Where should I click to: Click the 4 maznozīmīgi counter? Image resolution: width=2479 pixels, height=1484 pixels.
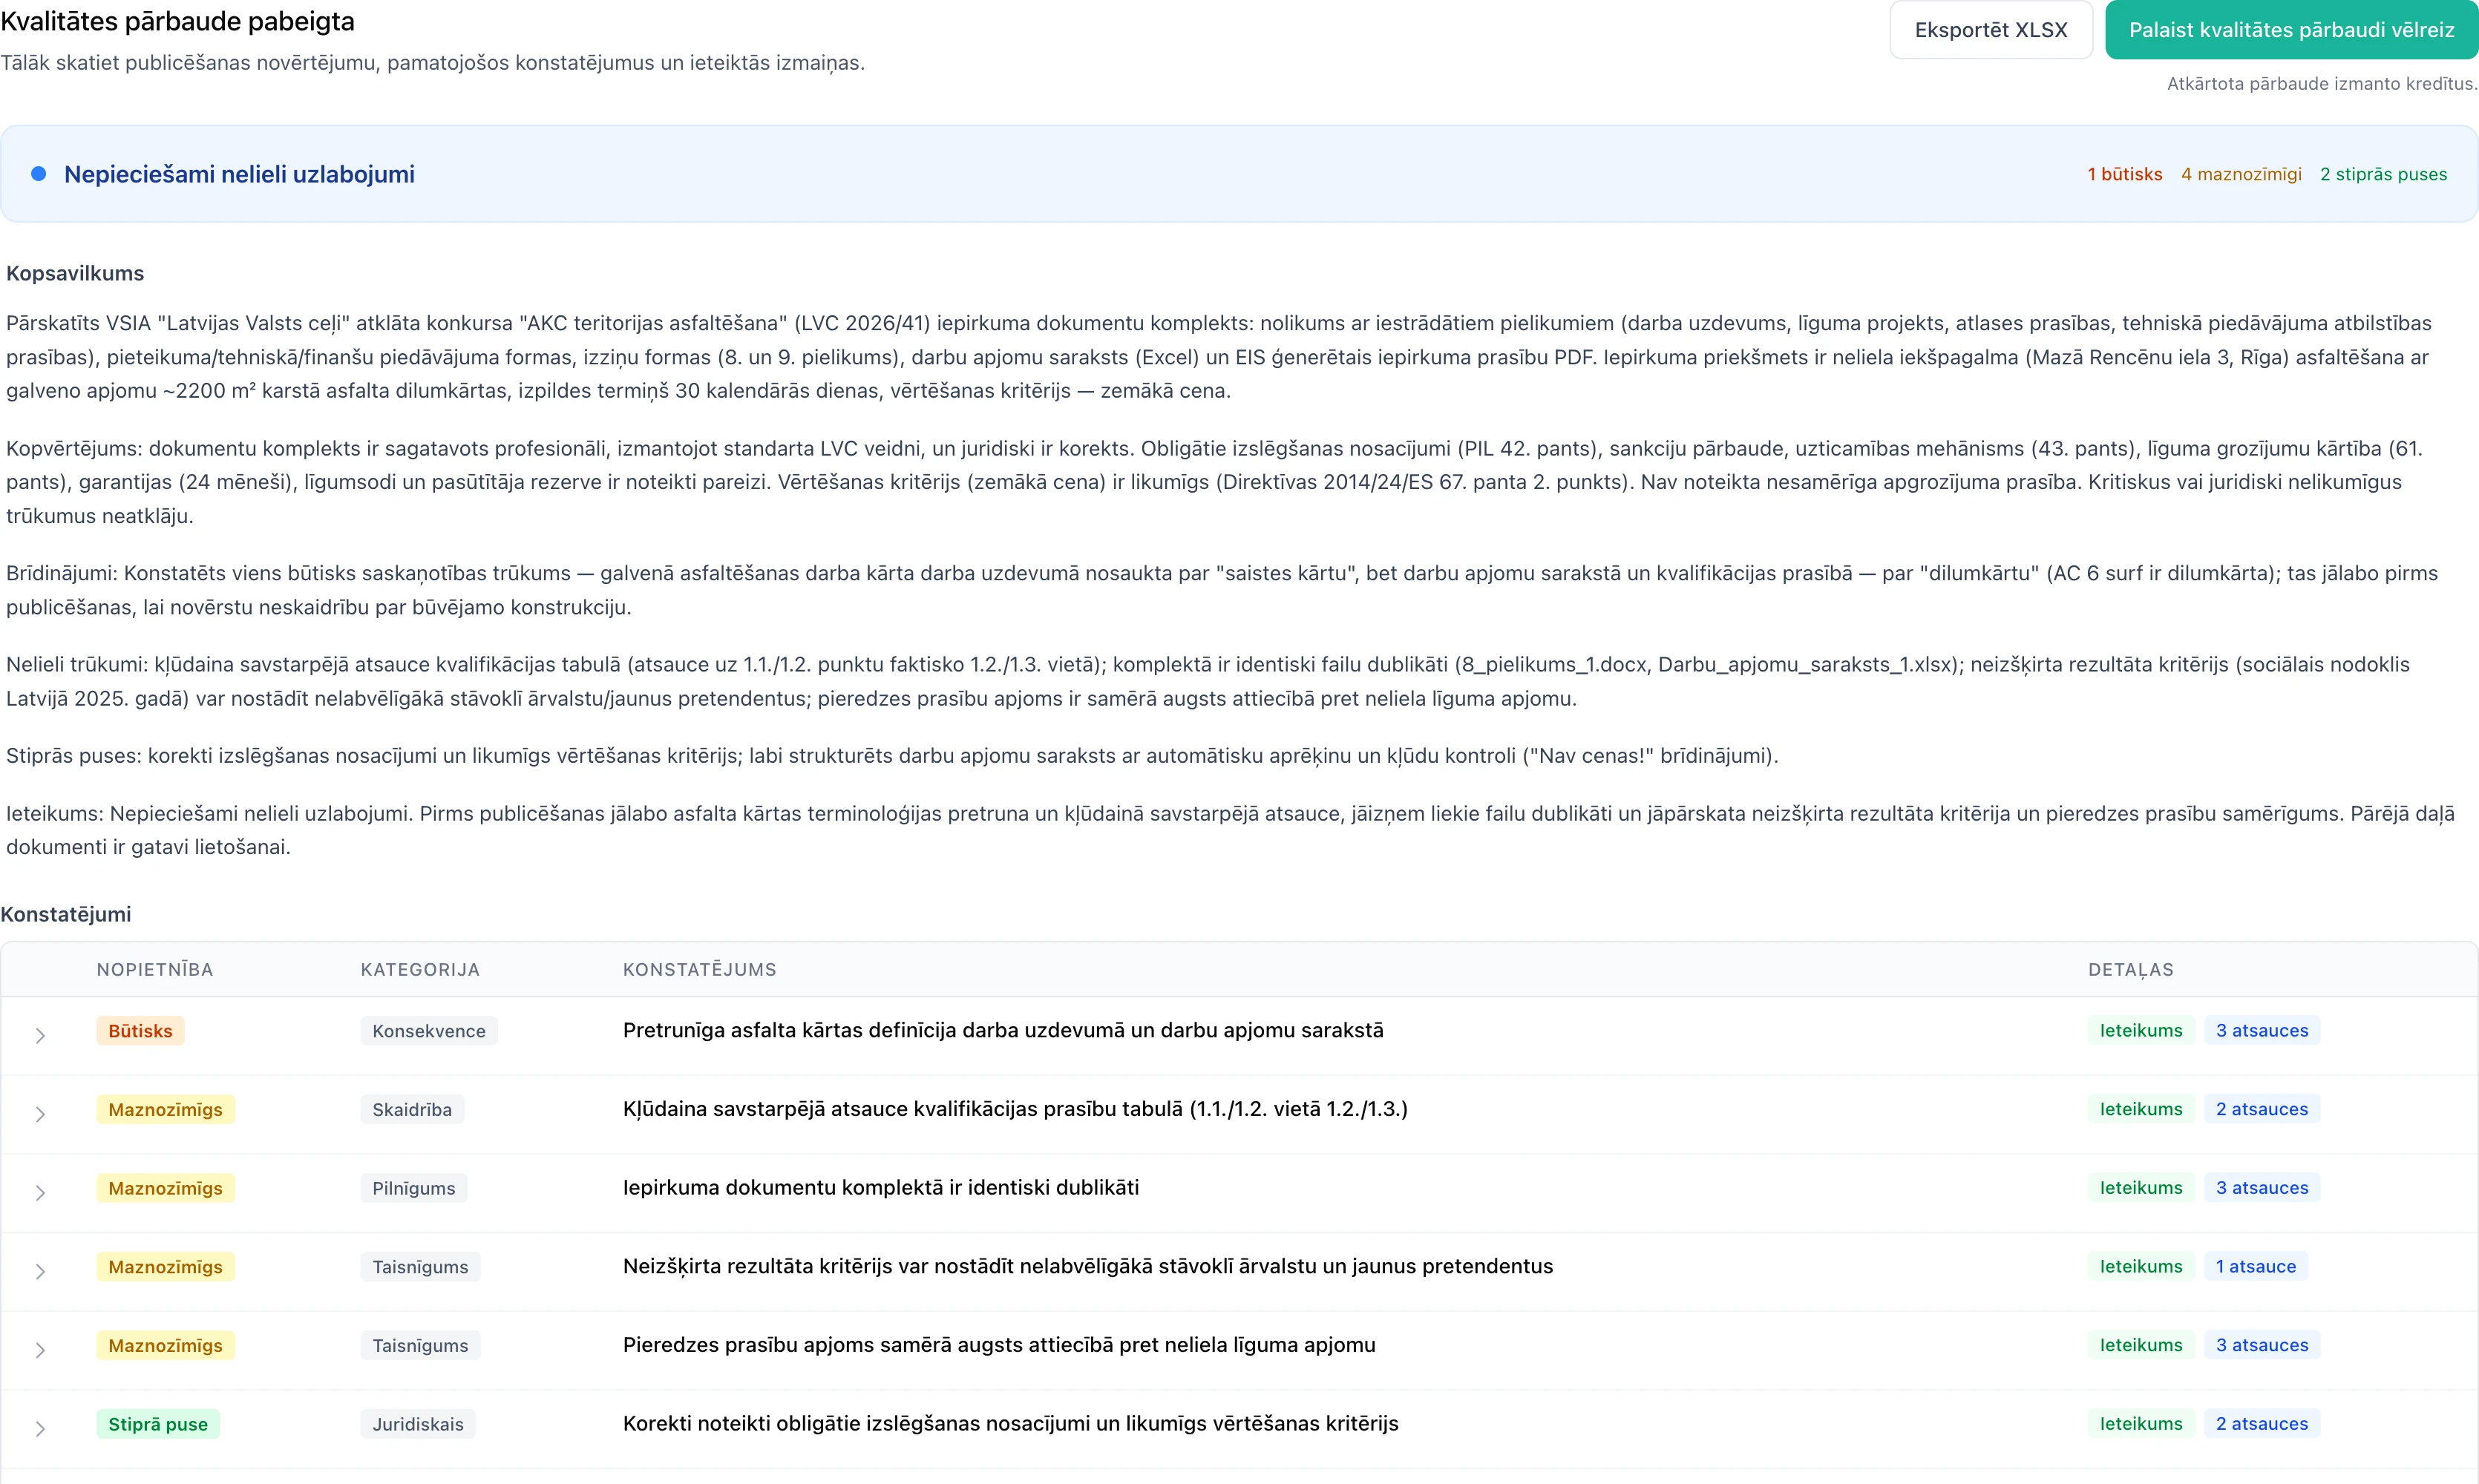pos(2241,174)
